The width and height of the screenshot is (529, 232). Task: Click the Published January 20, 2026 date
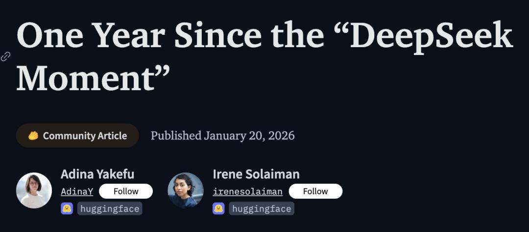222,135
